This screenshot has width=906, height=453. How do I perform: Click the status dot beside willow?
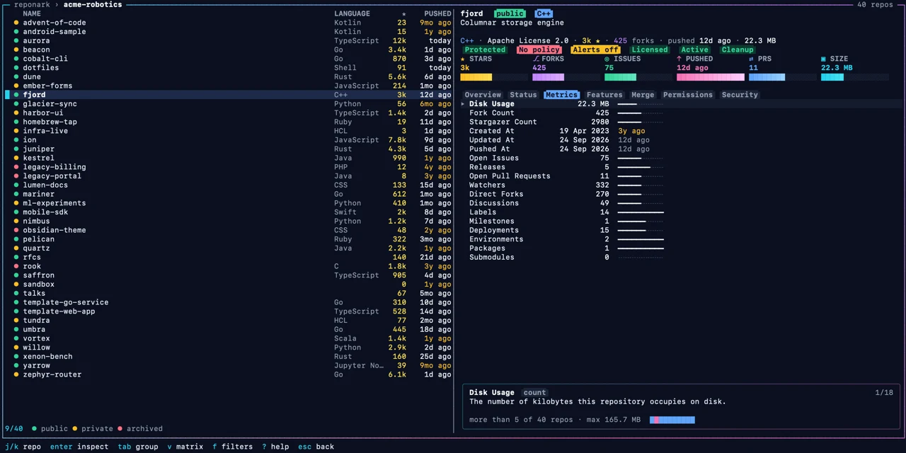click(x=16, y=348)
